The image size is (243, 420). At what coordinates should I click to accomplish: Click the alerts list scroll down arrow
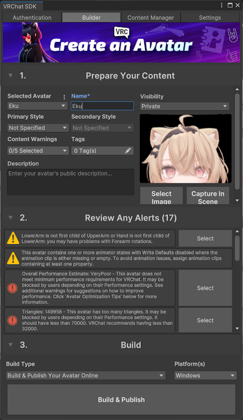pyautogui.click(x=237, y=329)
